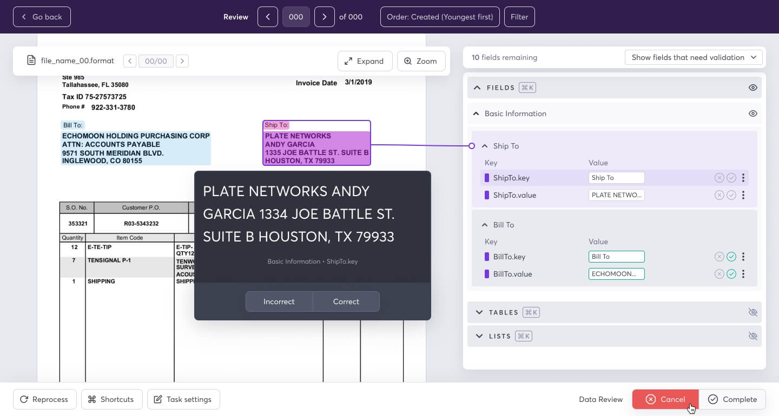Hide Basic Information using its eye toggle
The image size is (779, 416).
tap(753, 113)
